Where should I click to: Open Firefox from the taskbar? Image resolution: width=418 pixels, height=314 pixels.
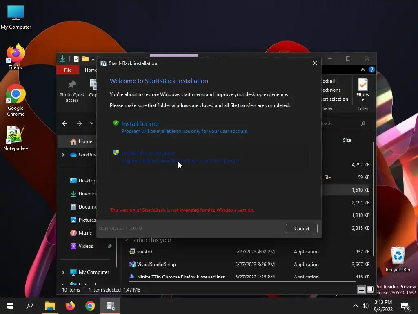tap(70, 306)
